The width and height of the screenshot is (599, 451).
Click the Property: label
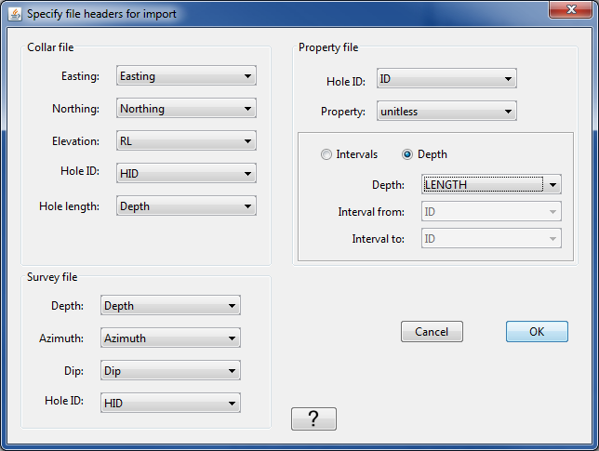coord(343,112)
